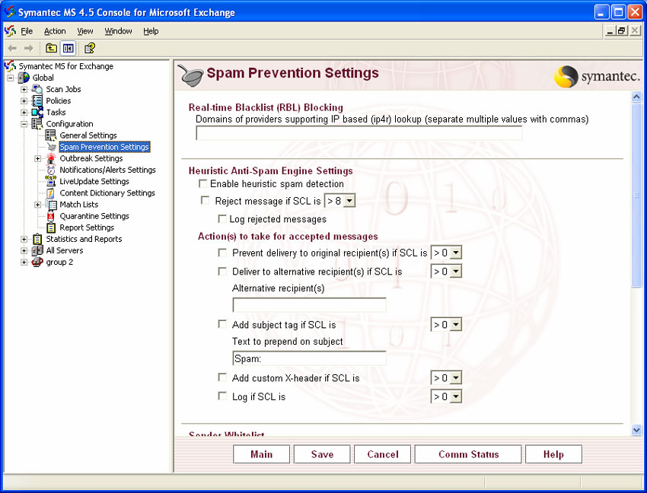The height and width of the screenshot is (493, 647).
Task: Open the Action menu
Action: point(55,31)
